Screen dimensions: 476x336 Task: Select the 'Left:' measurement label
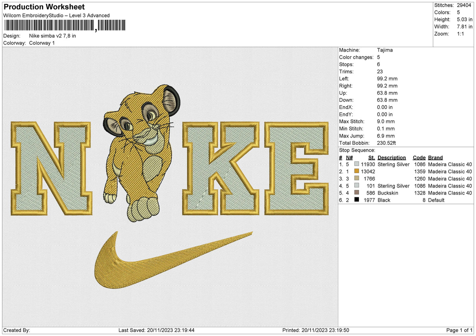[345, 79]
